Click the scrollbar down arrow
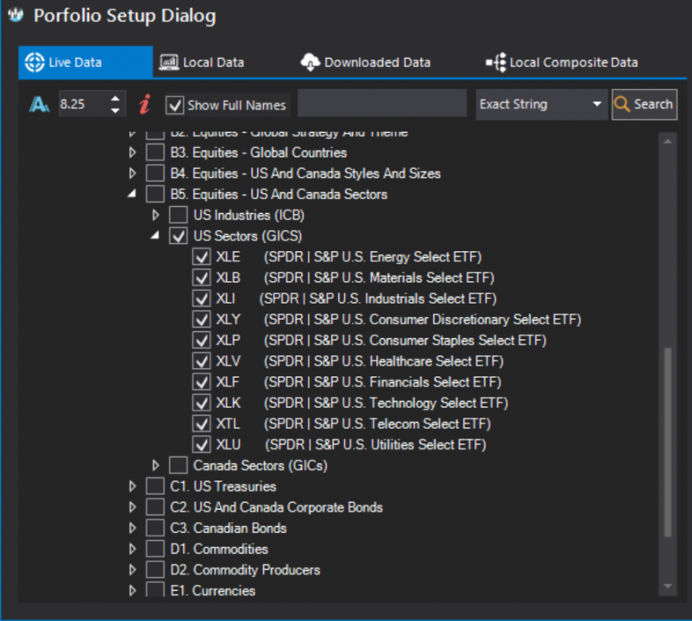692x621 pixels. coord(668,586)
